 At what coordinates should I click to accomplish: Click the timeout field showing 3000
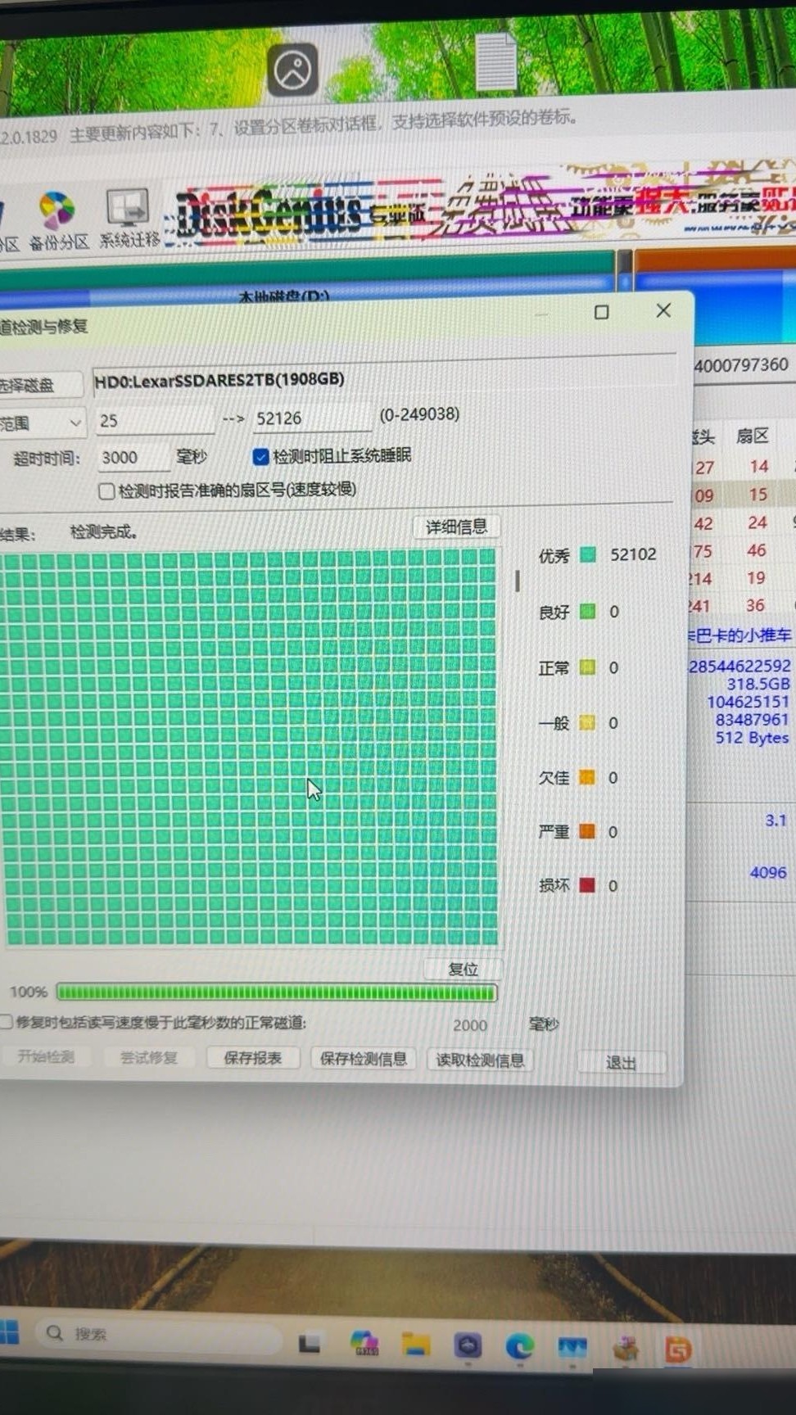(134, 458)
